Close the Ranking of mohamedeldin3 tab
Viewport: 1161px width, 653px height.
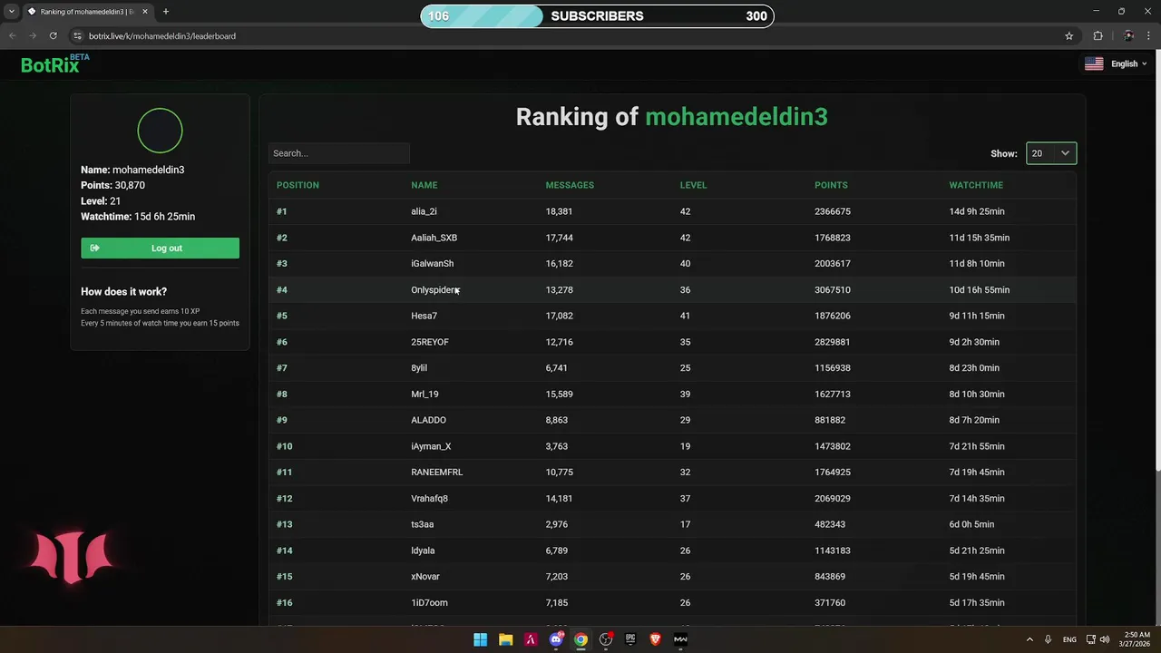(x=145, y=12)
